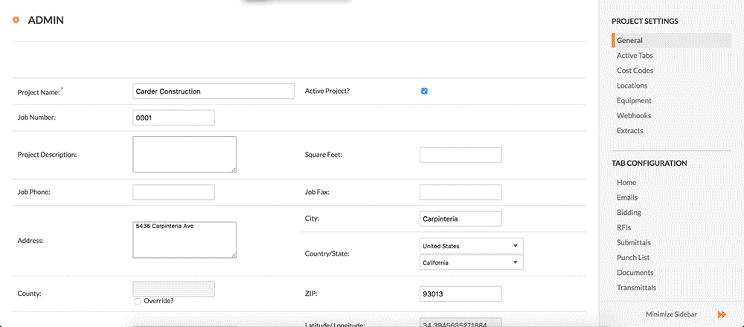Open Submittals tab configuration
The width and height of the screenshot is (744, 327).
pos(633,242)
